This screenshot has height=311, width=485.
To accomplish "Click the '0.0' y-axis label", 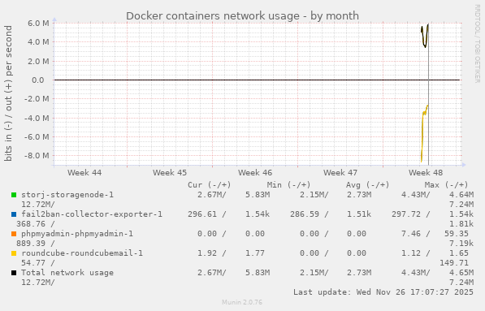I will tap(38, 80).
